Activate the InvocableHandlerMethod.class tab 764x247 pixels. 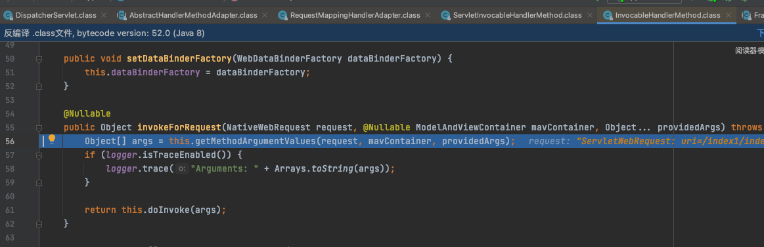667,15
